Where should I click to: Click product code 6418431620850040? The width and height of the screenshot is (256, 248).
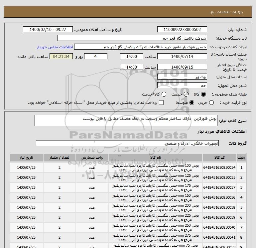click(x=219, y=227)
